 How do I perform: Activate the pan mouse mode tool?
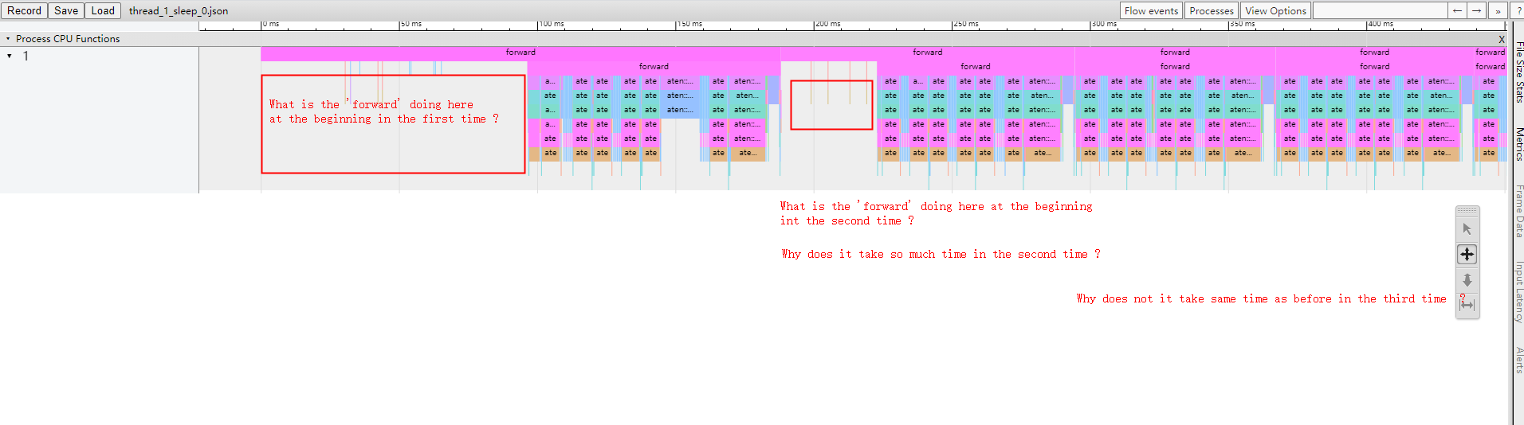[x=1467, y=255]
